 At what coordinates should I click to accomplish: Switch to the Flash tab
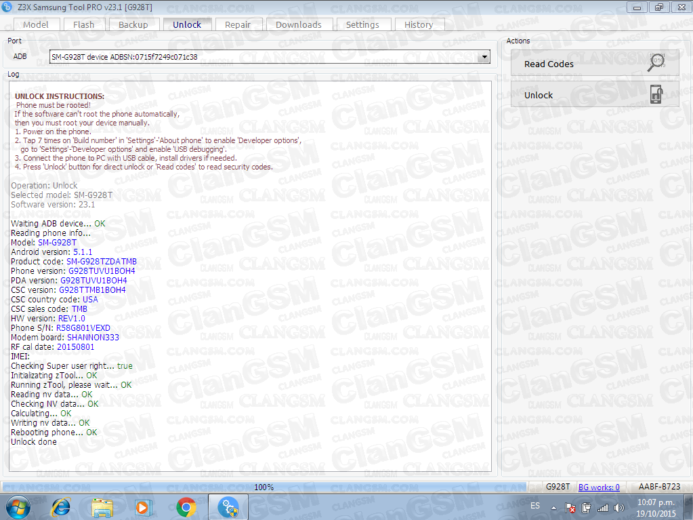[x=84, y=25]
